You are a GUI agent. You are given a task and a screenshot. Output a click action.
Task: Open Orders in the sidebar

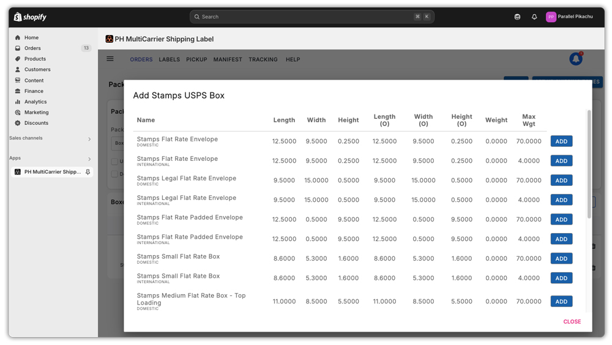tap(32, 48)
